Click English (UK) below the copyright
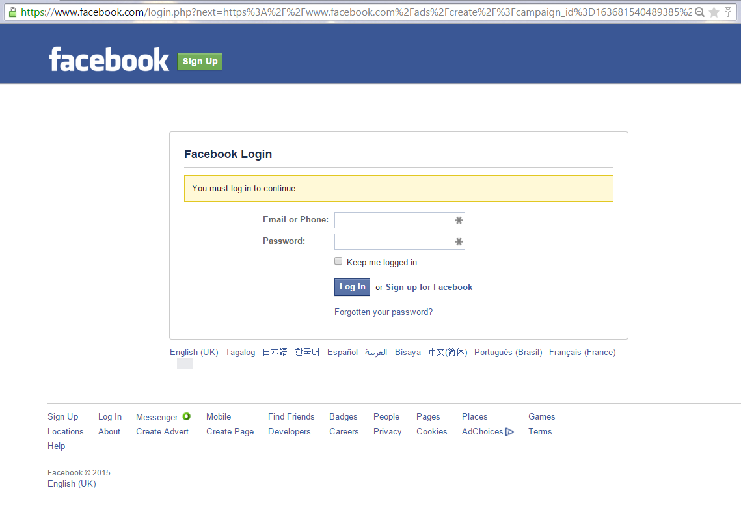Screen dimensions: 741x508 pyautogui.click(x=72, y=484)
